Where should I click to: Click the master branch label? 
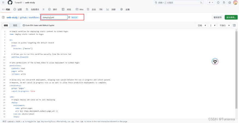coord(74,17)
